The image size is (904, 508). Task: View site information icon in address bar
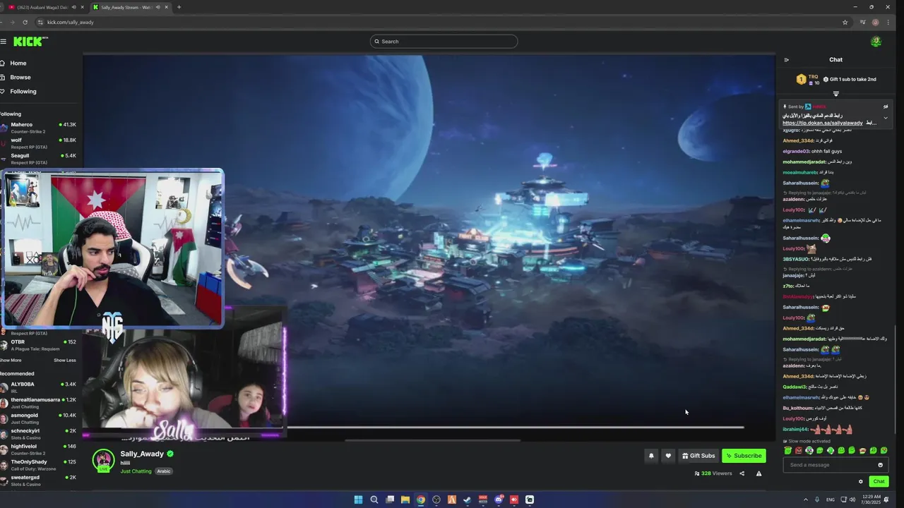pos(40,22)
